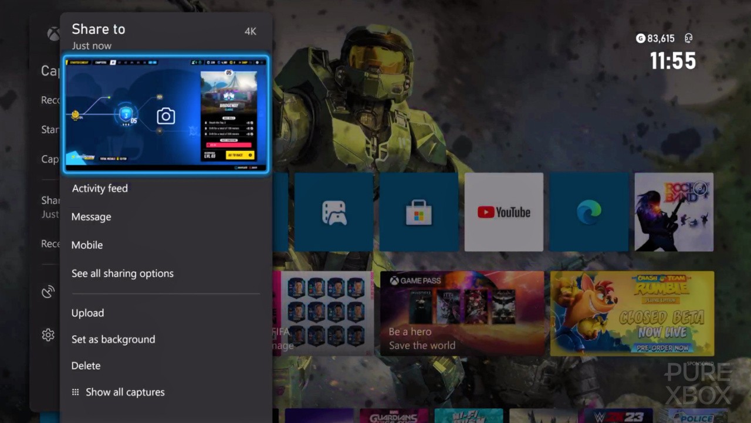Click Upload in the share menu
This screenshot has height=423, width=751.
coord(87,313)
